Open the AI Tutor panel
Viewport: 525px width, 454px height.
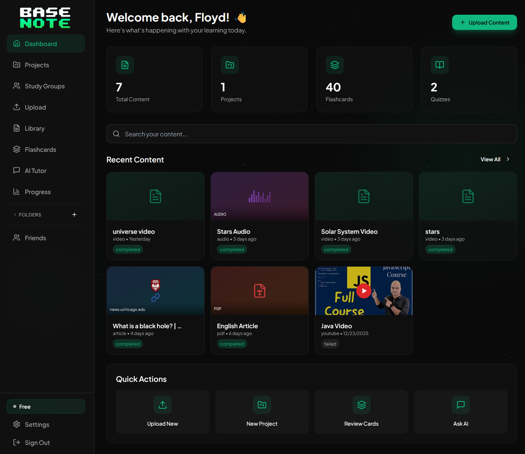pos(35,170)
